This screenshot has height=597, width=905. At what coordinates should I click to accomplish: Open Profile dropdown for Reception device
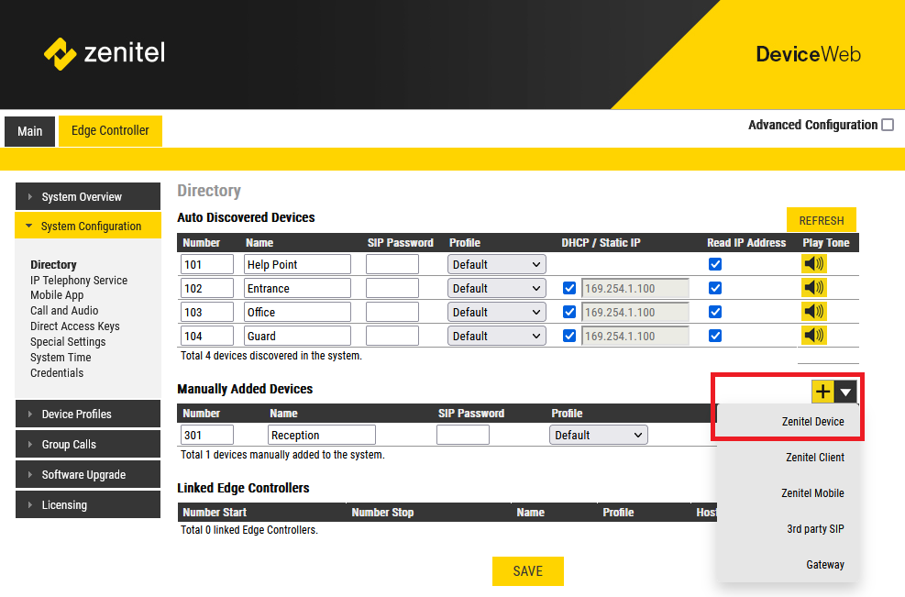598,435
